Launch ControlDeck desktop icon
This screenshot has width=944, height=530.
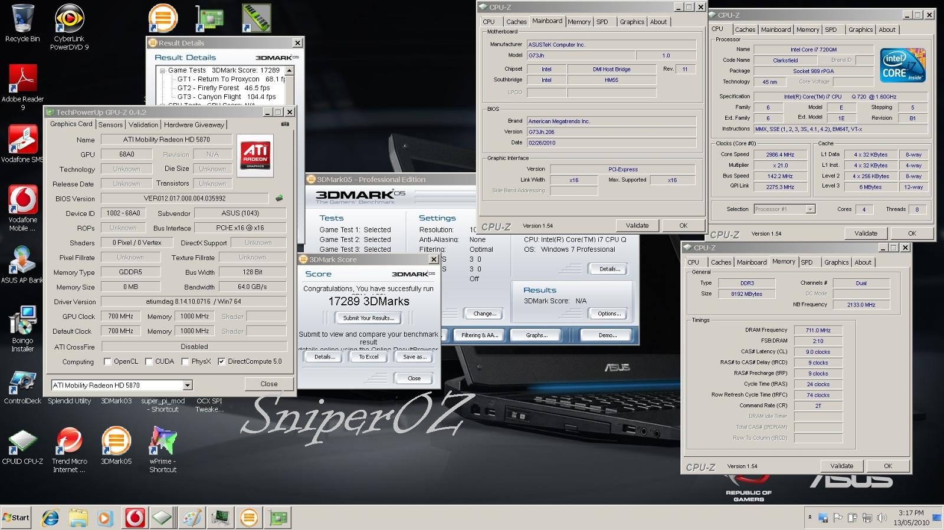click(x=22, y=387)
